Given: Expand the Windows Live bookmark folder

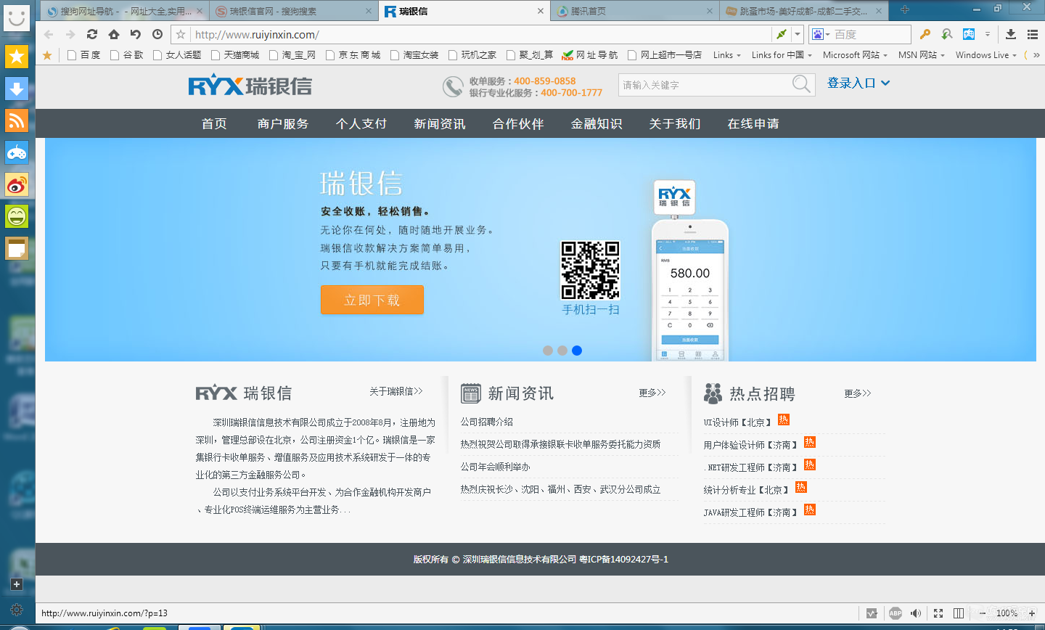Looking at the screenshot, I should pyautogui.click(x=985, y=55).
